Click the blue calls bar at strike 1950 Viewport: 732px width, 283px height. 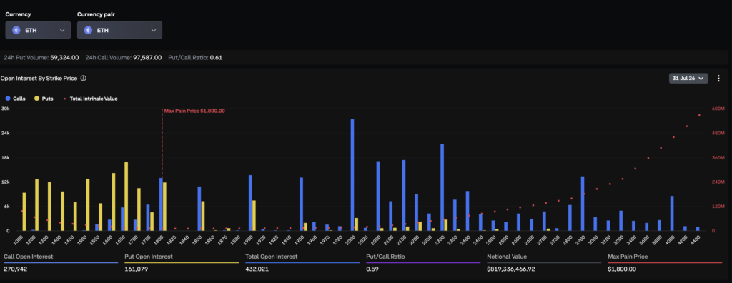pyautogui.click(x=302, y=204)
